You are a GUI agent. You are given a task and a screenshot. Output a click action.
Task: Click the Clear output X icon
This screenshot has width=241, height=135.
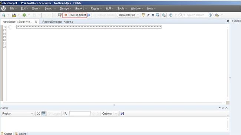(39, 113)
